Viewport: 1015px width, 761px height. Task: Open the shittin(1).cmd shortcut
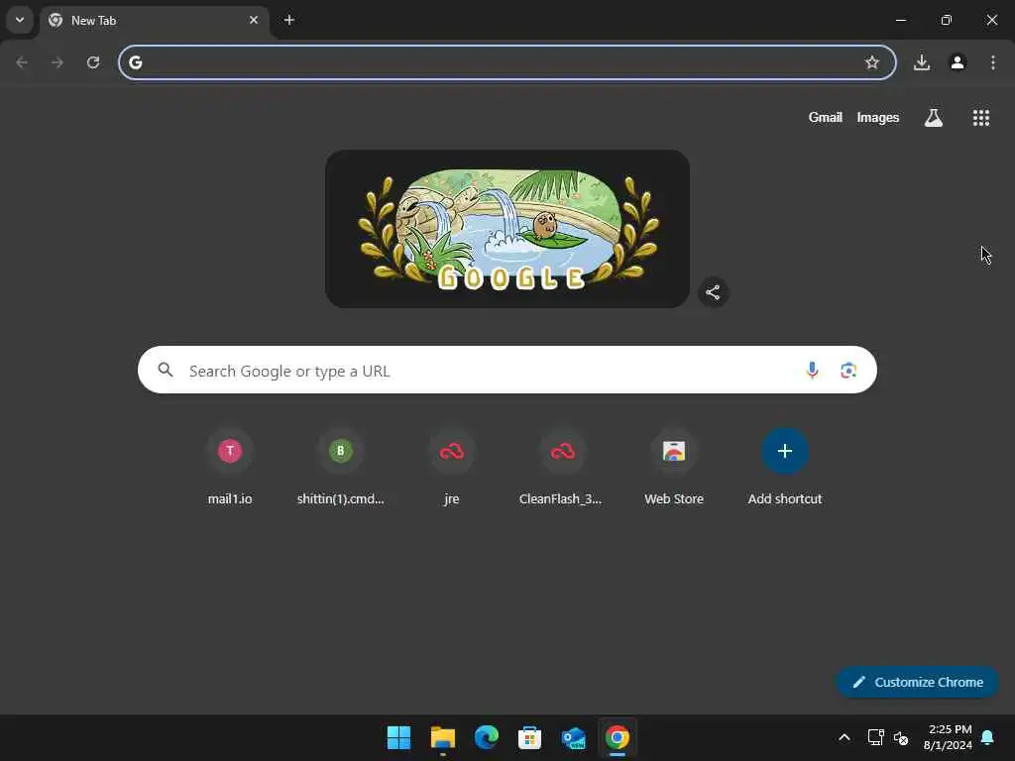[x=341, y=467]
